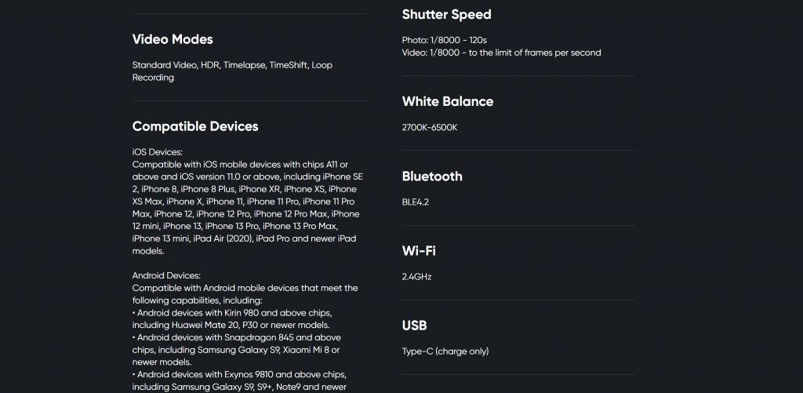The width and height of the screenshot is (803, 393).
Task: Click the Video shutter speed limit line
Action: point(501,53)
